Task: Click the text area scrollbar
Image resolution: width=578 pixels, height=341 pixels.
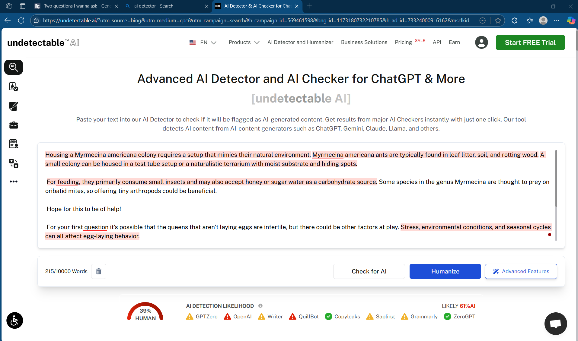Action: 556,178
